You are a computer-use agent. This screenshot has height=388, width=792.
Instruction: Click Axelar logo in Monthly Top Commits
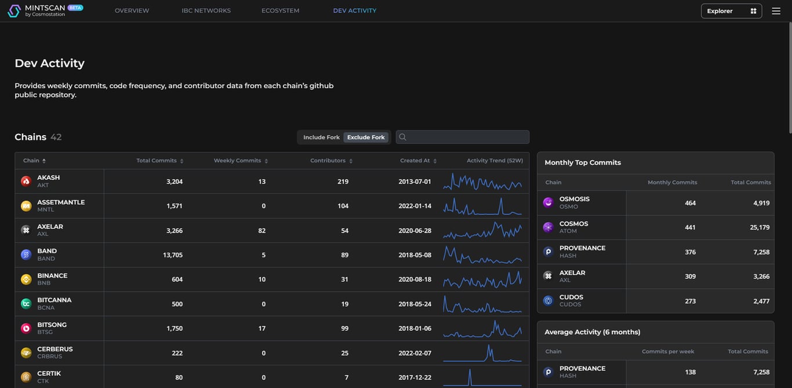click(548, 276)
